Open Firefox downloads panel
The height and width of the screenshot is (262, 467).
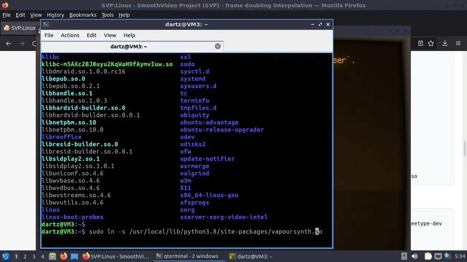coord(445,43)
